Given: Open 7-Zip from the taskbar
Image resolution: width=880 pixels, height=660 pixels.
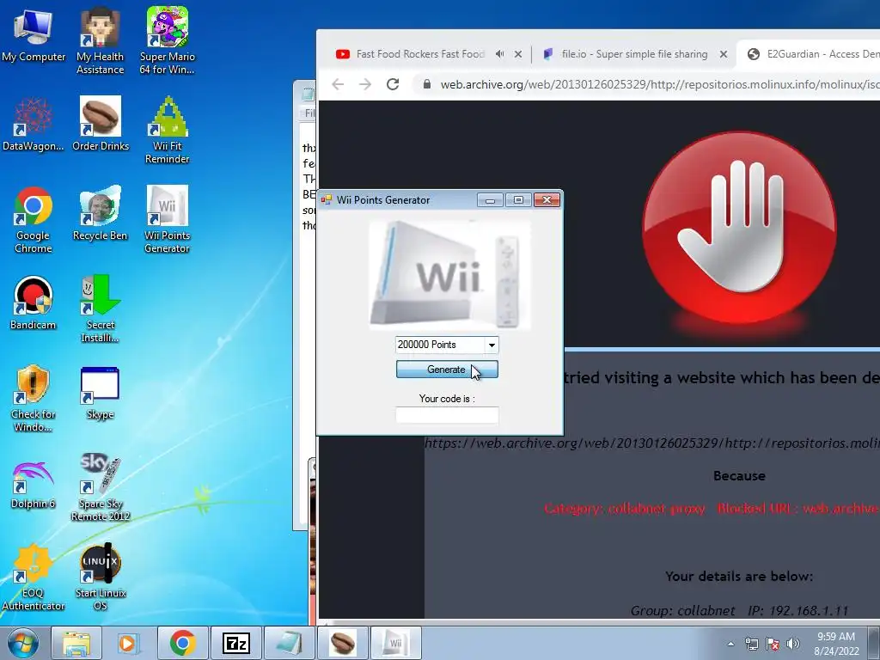Looking at the screenshot, I should point(235,643).
